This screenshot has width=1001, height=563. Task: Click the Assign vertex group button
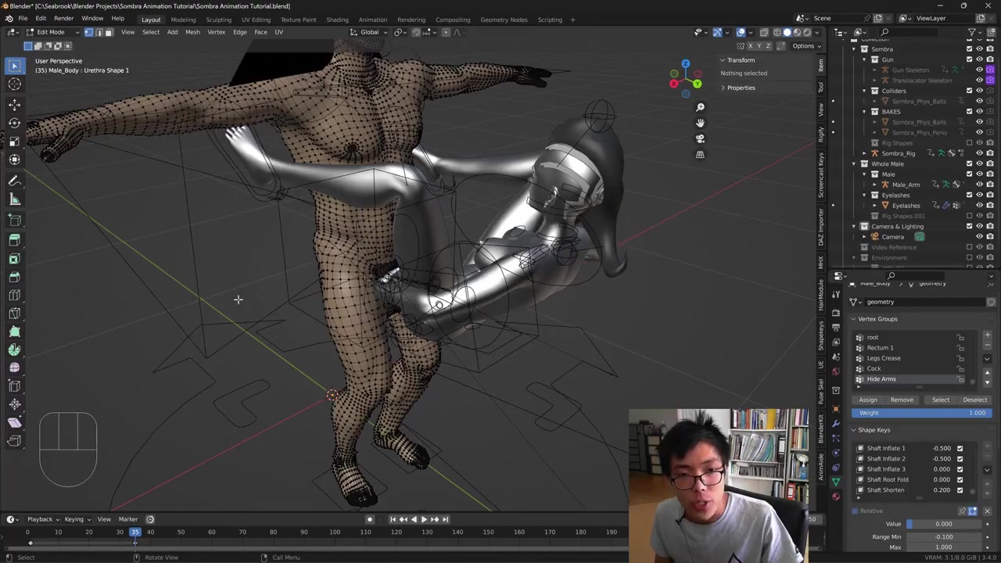coord(868,400)
